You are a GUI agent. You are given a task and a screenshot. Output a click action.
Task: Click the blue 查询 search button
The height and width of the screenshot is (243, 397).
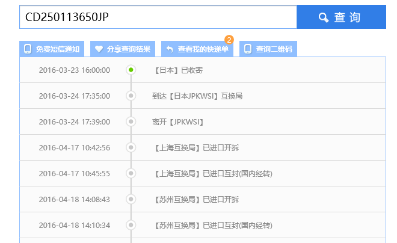pos(341,17)
